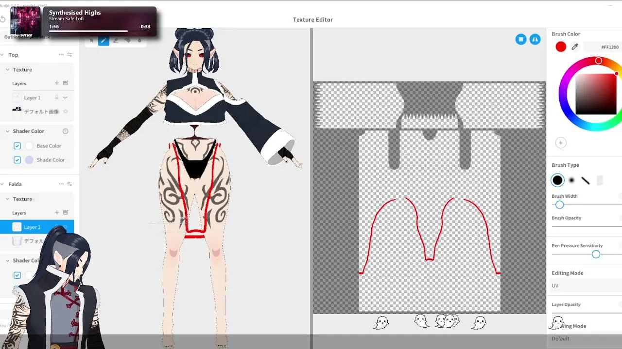Click the undo arrow at top left
Image resolution: width=622 pixels, height=349 pixels.
coord(2,19)
